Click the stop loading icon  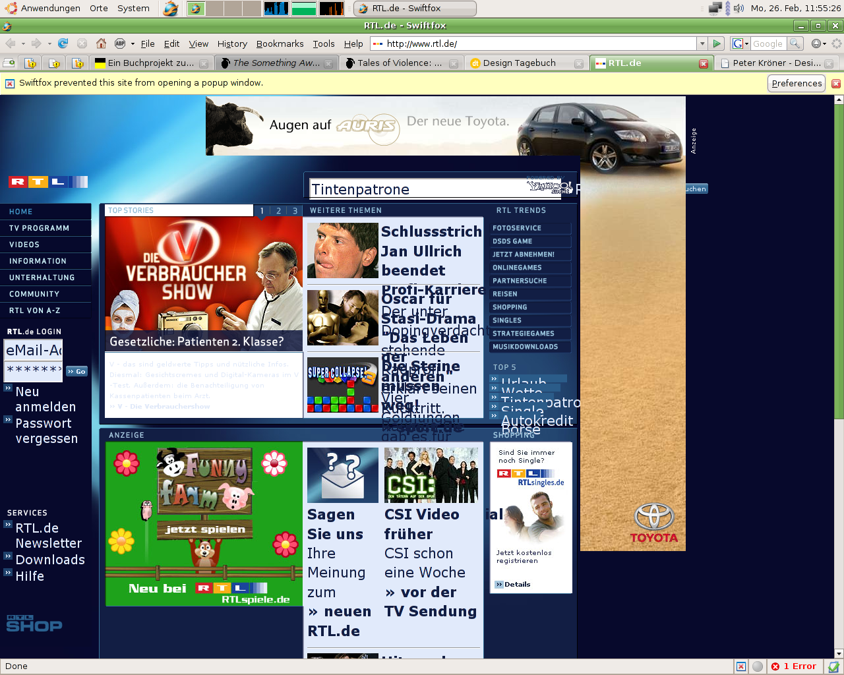[82, 44]
